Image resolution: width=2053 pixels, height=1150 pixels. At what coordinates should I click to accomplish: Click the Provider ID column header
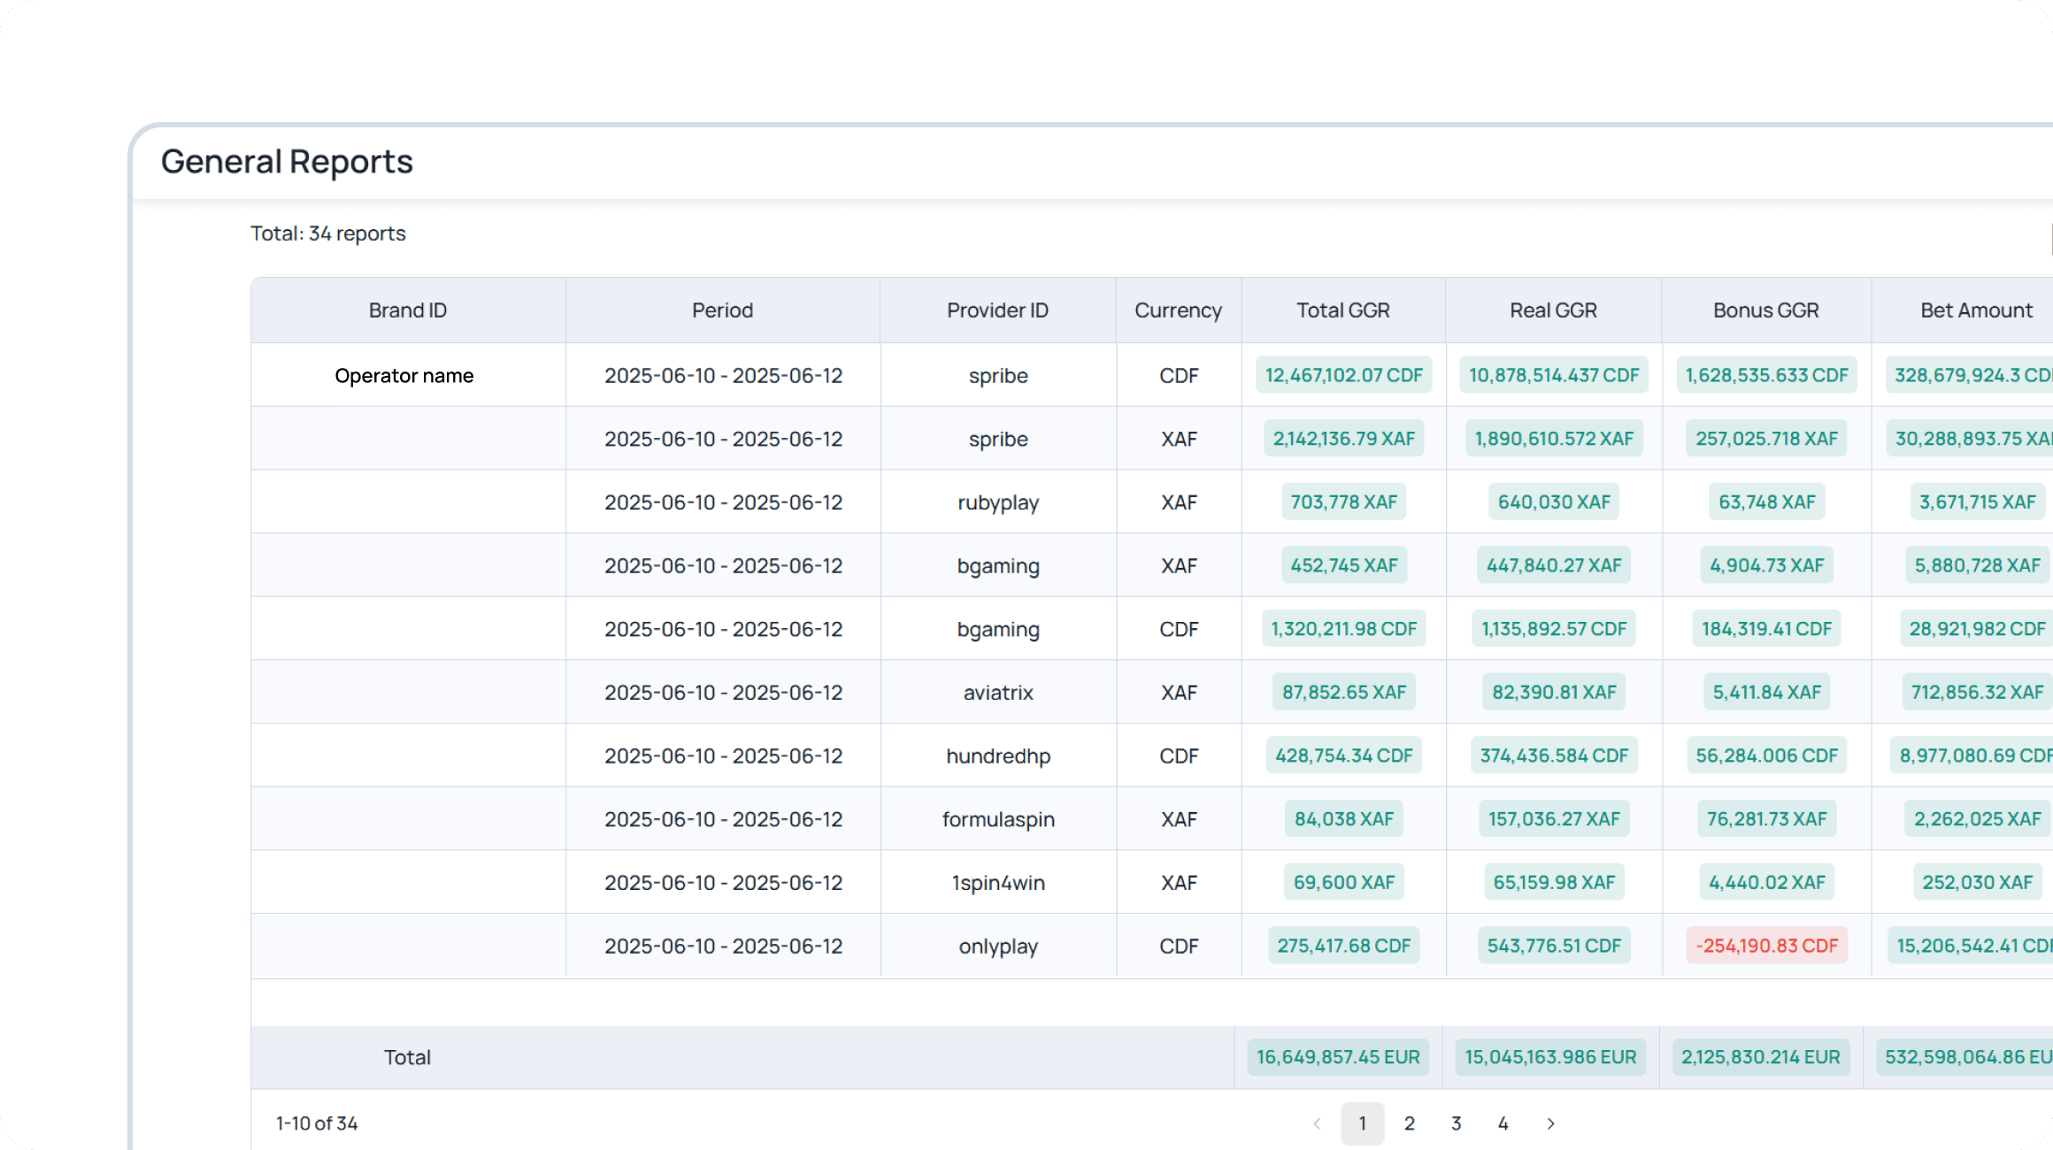coord(998,310)
